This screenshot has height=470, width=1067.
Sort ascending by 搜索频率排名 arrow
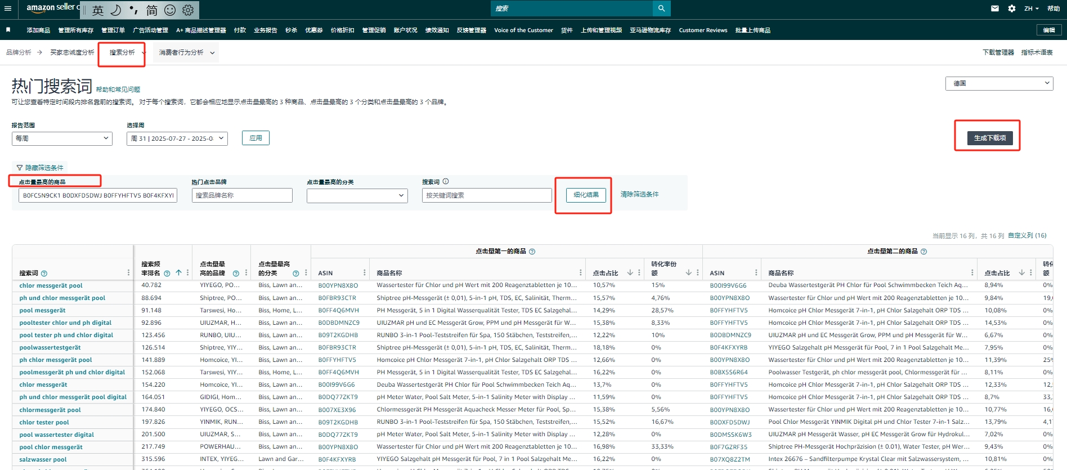(178, 272)
